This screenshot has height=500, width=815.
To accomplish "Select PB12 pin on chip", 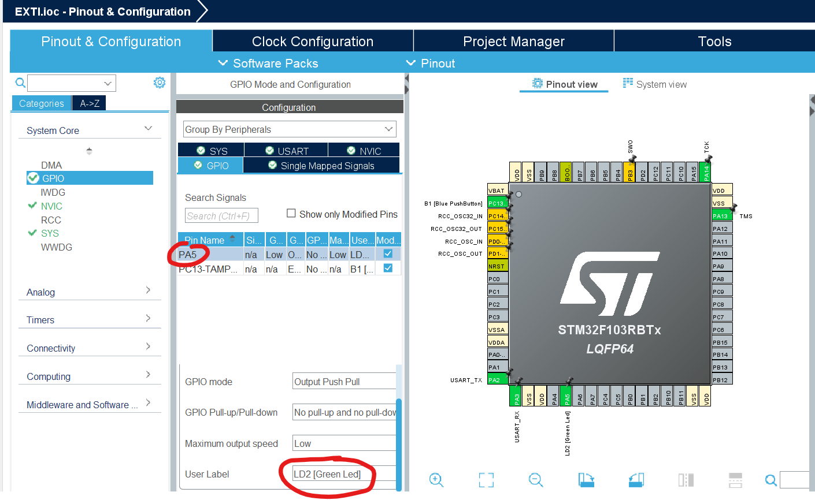I will [723, 379].
